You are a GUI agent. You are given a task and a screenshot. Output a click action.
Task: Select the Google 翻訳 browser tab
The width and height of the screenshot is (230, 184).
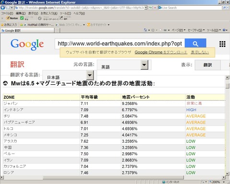[x=27, y=30]
